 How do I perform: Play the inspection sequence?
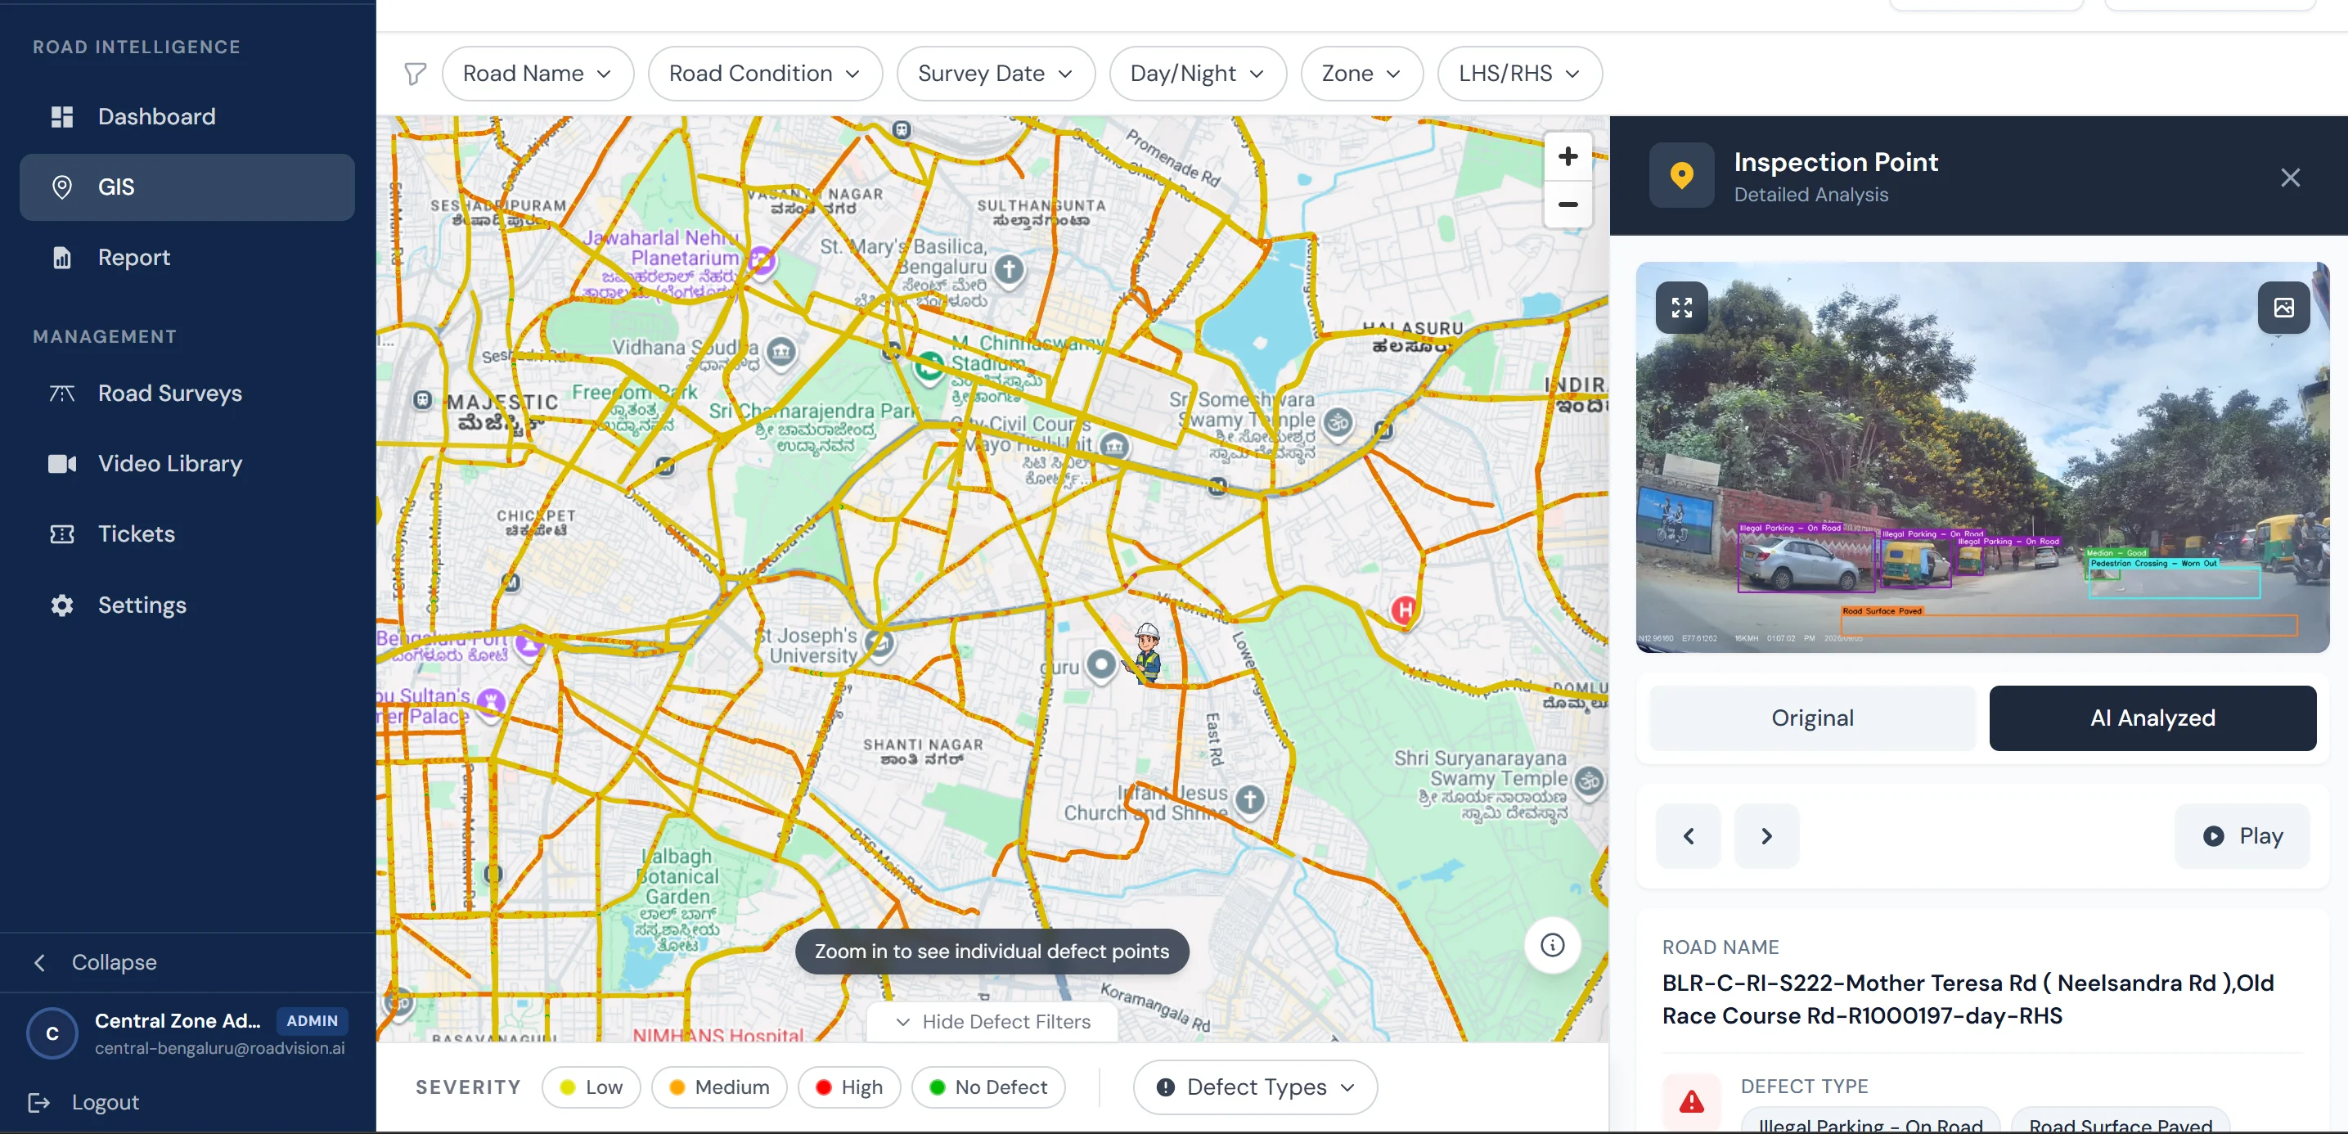[2242, 836]
